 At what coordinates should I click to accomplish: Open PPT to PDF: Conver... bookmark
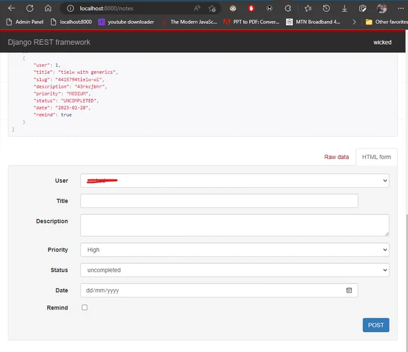pyautogui.click(x=251, y=22)
